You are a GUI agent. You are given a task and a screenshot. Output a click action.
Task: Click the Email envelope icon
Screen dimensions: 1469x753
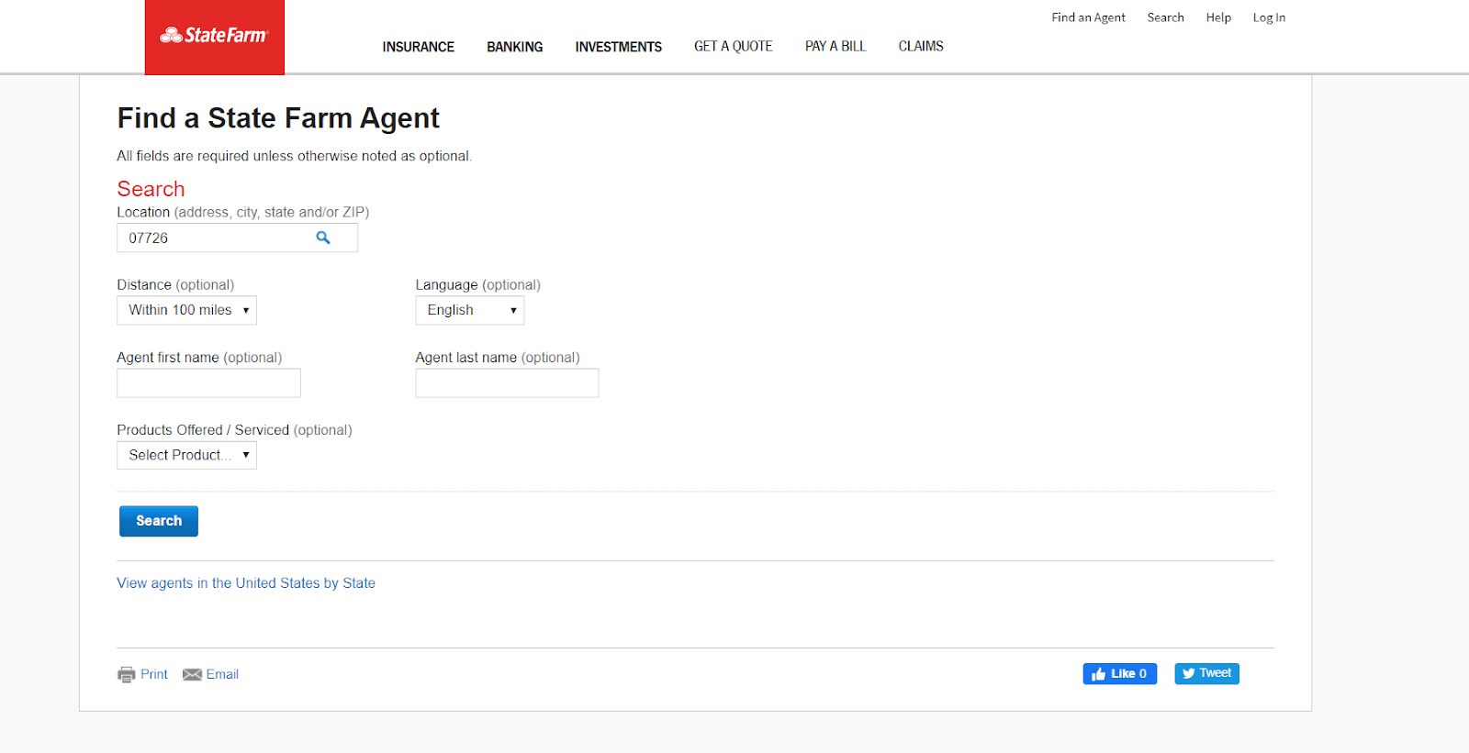tap(192, 675)
